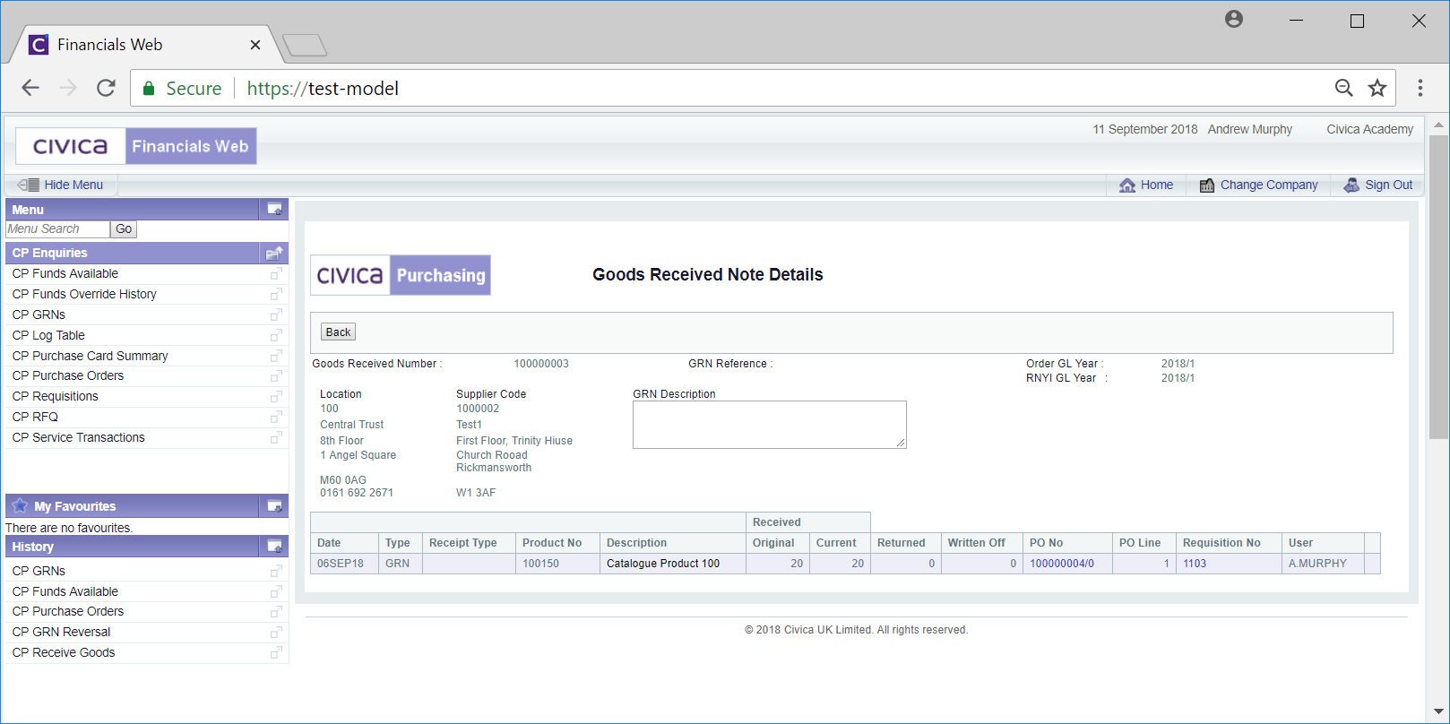The height and width of the screenshot is (724, 1450).
Task: Click the Change Company building icon
Action: (x=1207, y=185)
